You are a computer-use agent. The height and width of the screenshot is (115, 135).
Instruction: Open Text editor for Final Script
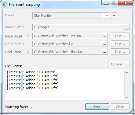click(x=120, y=52)
